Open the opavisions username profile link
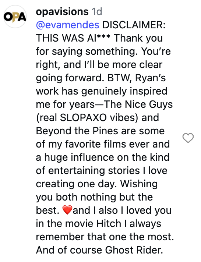The height and width of the screenshot is (262, 201). pyautogui.click(x=62, y=11)
